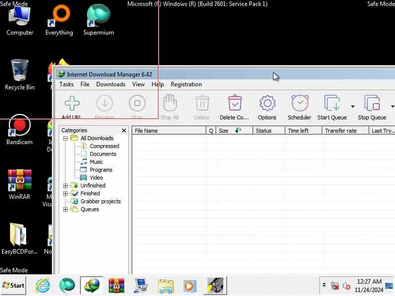
Task: Open Start Queue dropdown arrow
Action: (353, 107)
